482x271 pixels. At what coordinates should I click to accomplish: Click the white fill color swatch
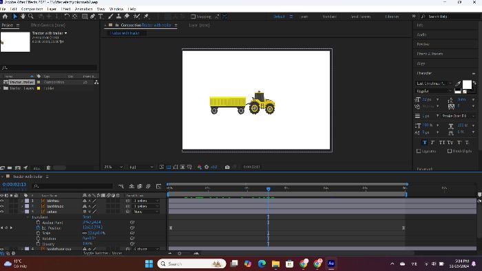click(467, 84)
